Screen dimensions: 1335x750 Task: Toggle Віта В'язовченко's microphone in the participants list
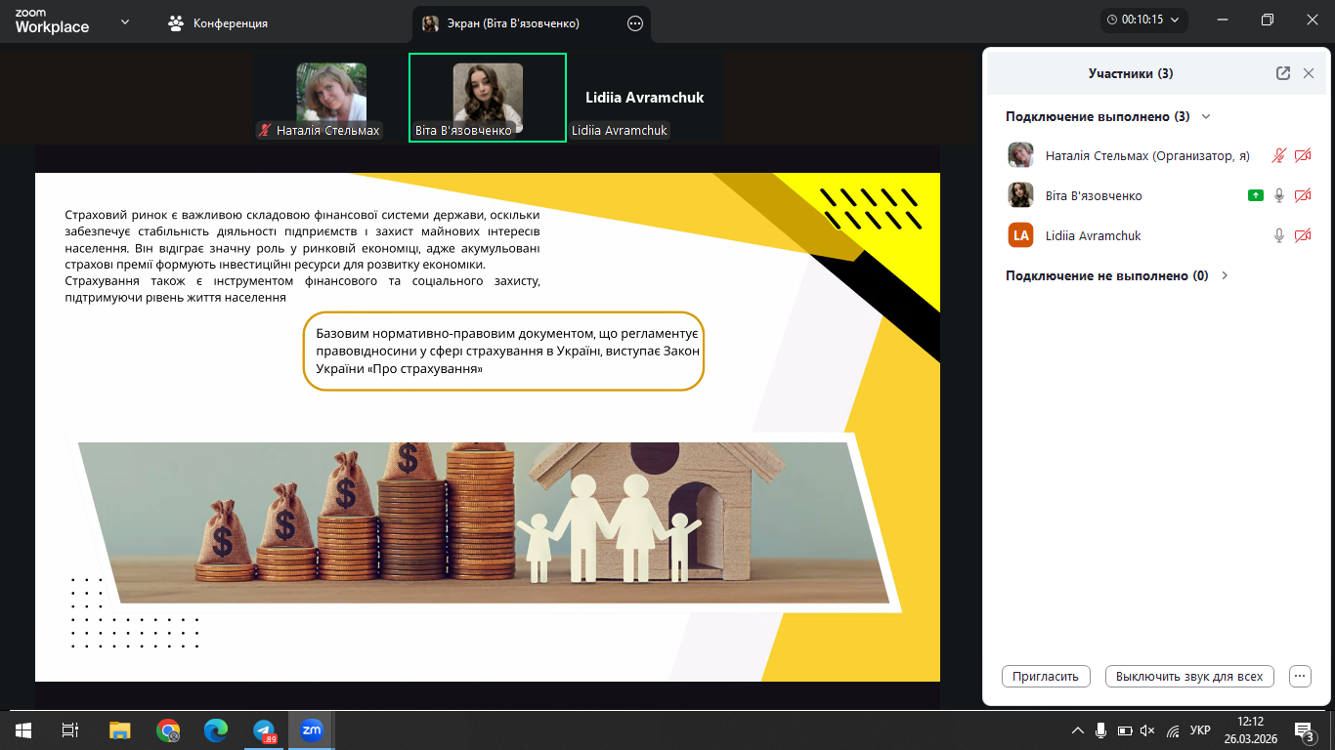[1278, 195]
